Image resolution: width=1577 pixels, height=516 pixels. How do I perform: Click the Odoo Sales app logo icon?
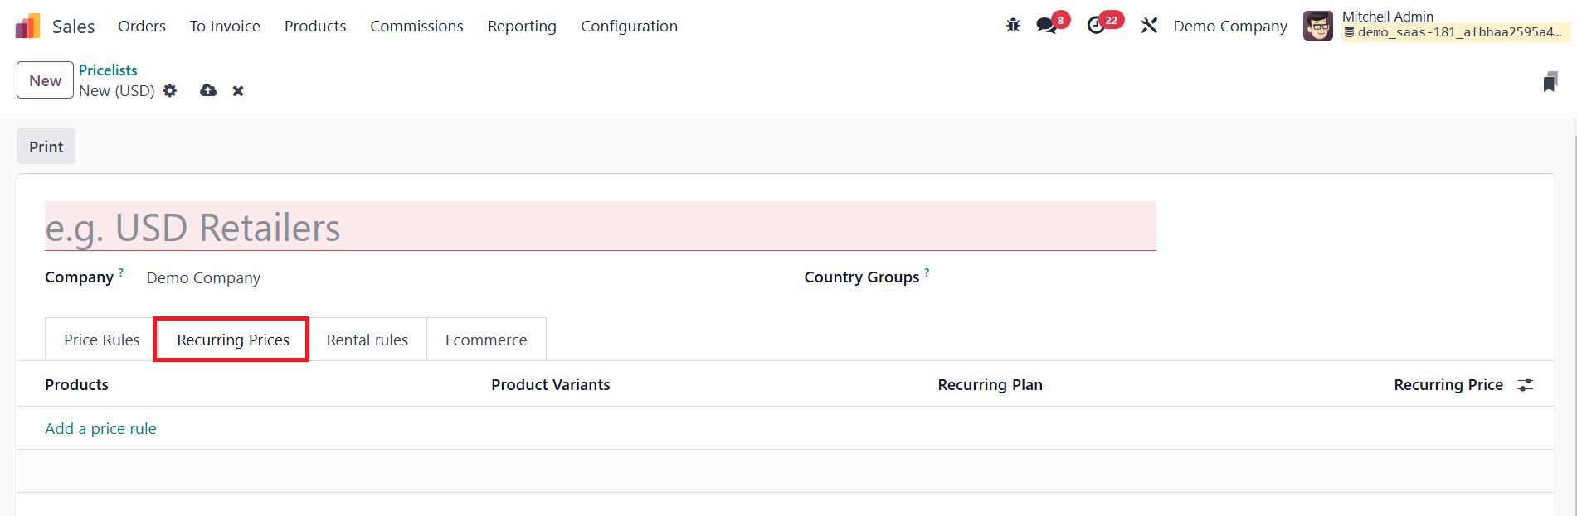pyautogui.click(x=27, y=27)
